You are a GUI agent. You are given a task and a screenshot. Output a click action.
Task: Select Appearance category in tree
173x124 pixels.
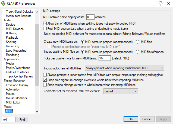12,59
